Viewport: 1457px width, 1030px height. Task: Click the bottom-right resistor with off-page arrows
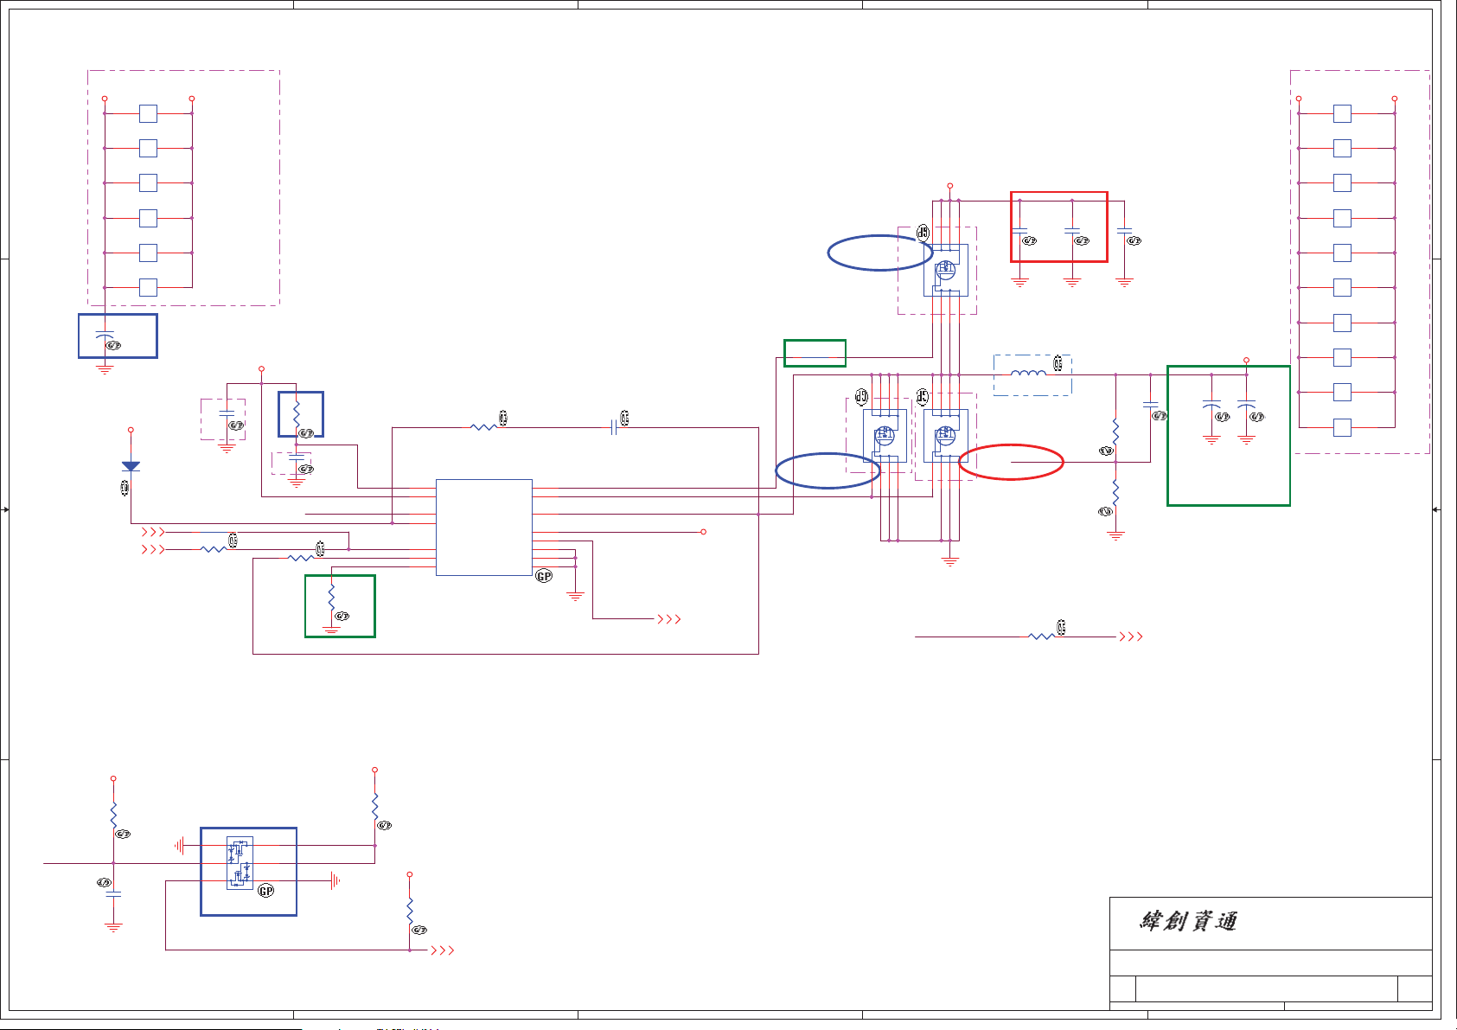click(x=1041, y=637)
